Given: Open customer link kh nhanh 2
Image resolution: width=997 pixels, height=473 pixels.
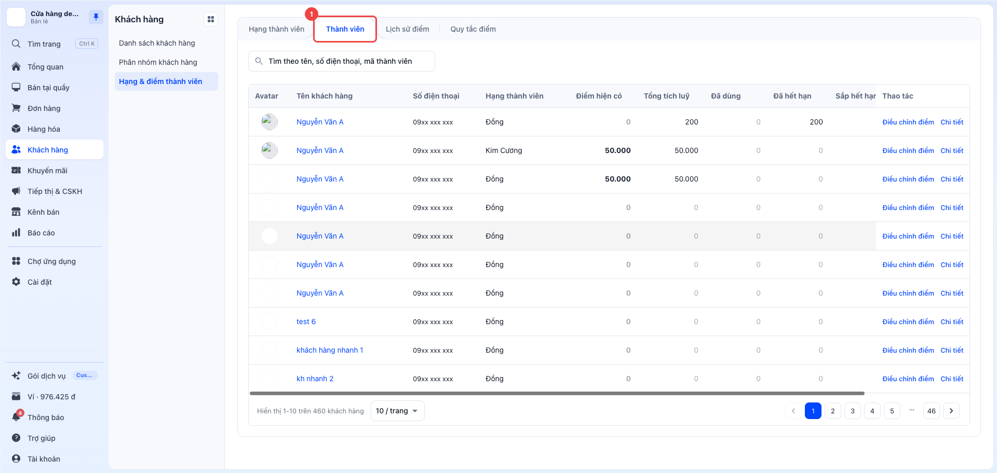Looking at the screenshot, I should 315,379.
